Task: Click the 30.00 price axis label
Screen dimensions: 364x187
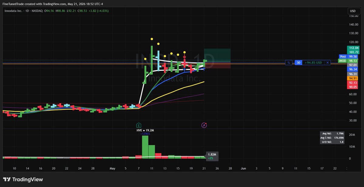Action: pos(353,121)
